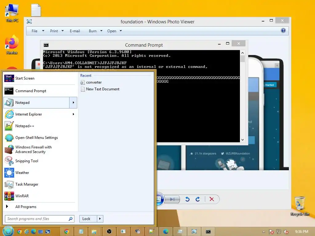The height and width of the screenshot is (236, 315).
Task: Select the Firefox desktop shortcut
Action: (x=12, y=45)
